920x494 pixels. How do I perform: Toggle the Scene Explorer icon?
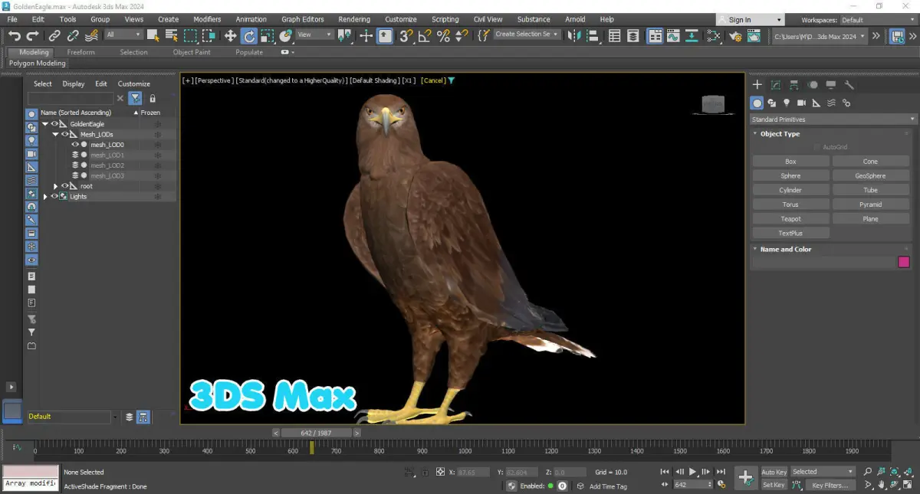[615, 35]
